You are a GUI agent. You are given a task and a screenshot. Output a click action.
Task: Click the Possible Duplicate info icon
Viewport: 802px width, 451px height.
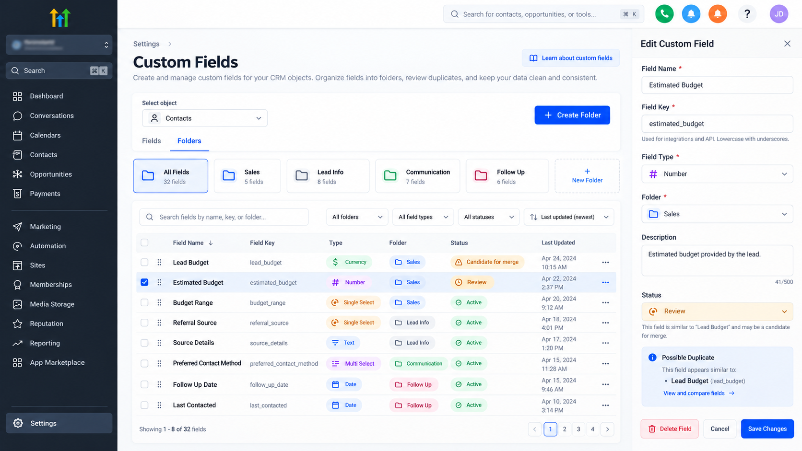pos(652,358)
